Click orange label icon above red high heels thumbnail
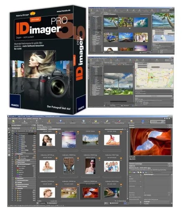This screenshot has height=213, width=182. [121, 132]
